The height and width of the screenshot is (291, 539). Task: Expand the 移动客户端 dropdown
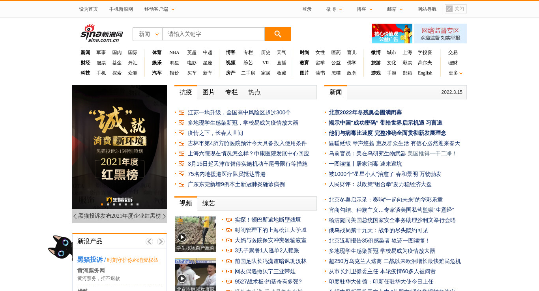coord(159,9)
